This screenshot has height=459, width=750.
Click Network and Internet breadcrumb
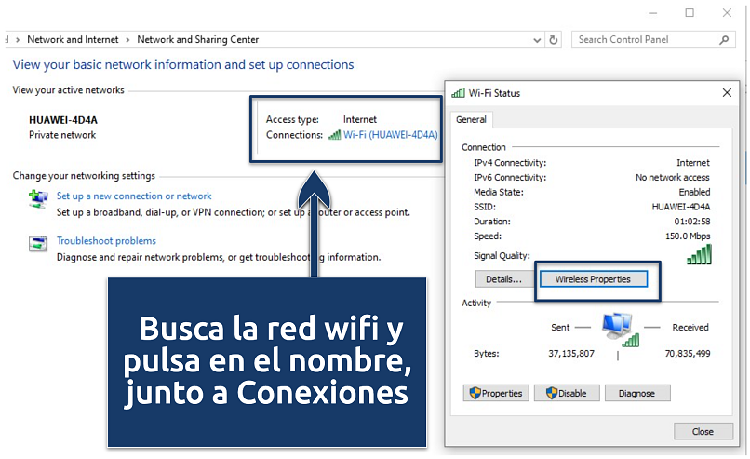point(73,39)
